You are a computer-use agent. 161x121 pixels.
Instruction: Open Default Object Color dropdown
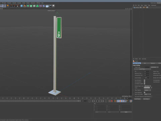[147, 86]
